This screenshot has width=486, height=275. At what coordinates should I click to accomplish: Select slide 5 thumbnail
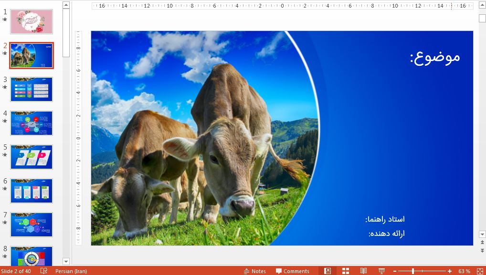pyautogui.click(x=31, y=157)
